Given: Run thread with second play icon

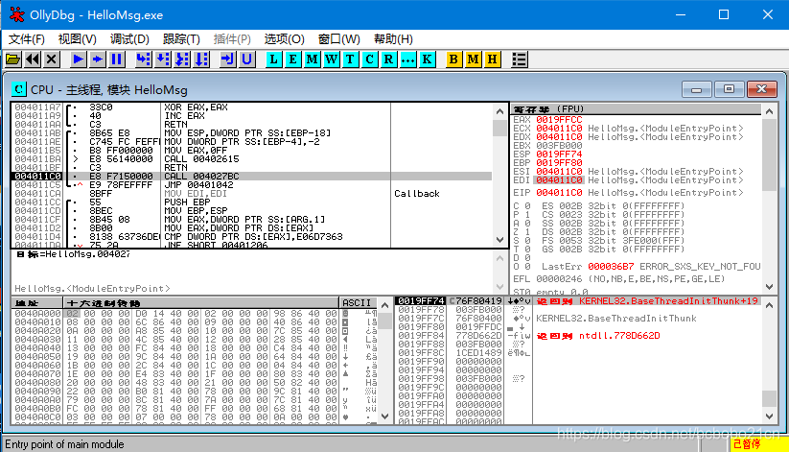Looking at the screenshot, I should (97, 59).
